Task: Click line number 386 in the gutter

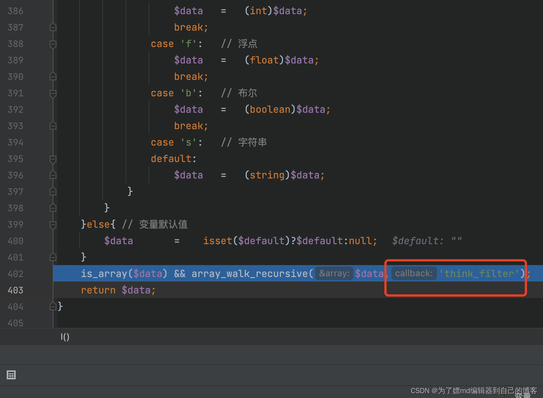Action: (16, 11)
